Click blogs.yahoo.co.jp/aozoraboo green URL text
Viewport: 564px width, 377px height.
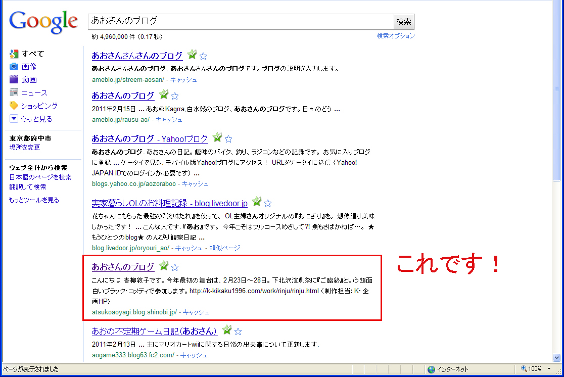click(x=134, y=183)
